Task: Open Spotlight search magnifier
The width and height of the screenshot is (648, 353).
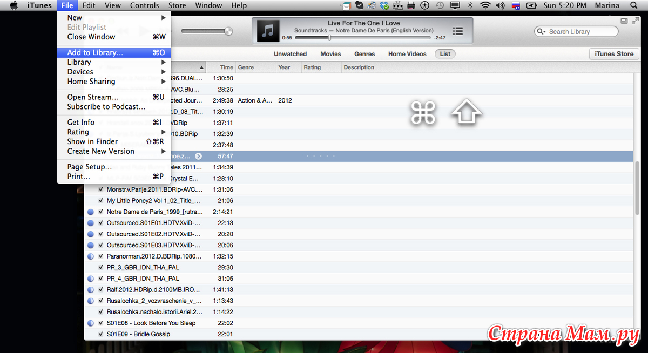Action: pyautogui.click(x=633, y=5)
